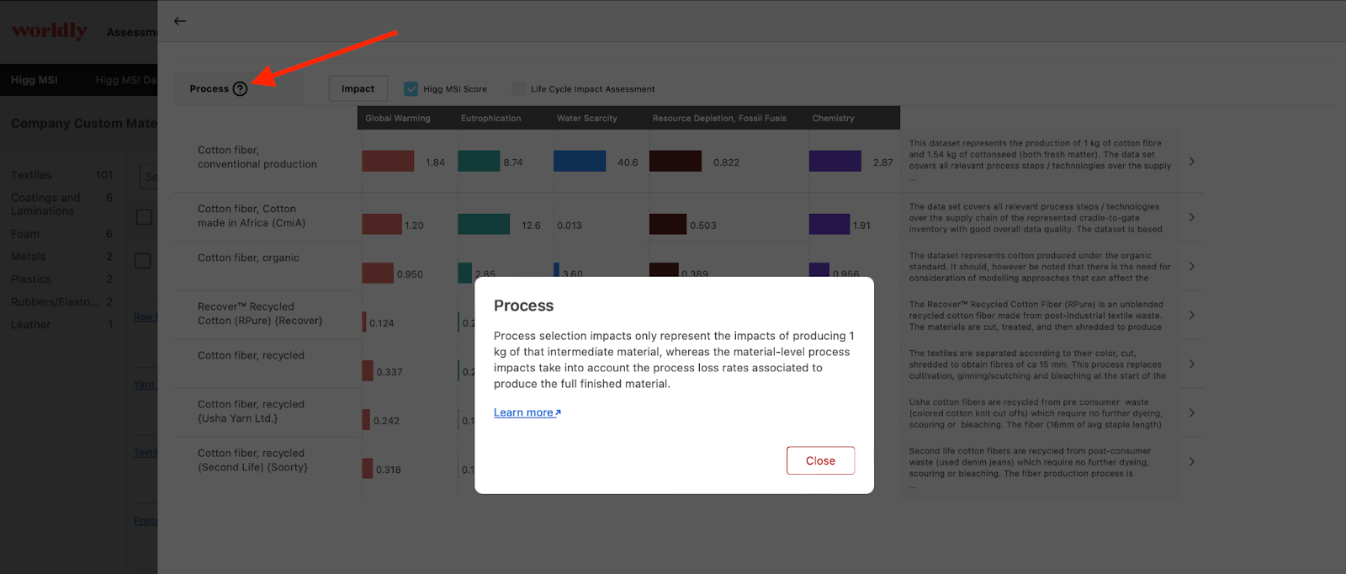Screen dimensions: 1346x574
Task: Close the Process dialog
Action: point(820,460)
